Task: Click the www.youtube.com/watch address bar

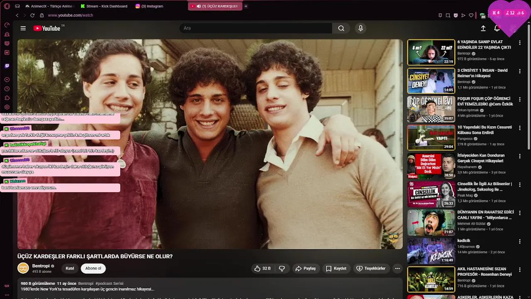Action: [71, 15]
